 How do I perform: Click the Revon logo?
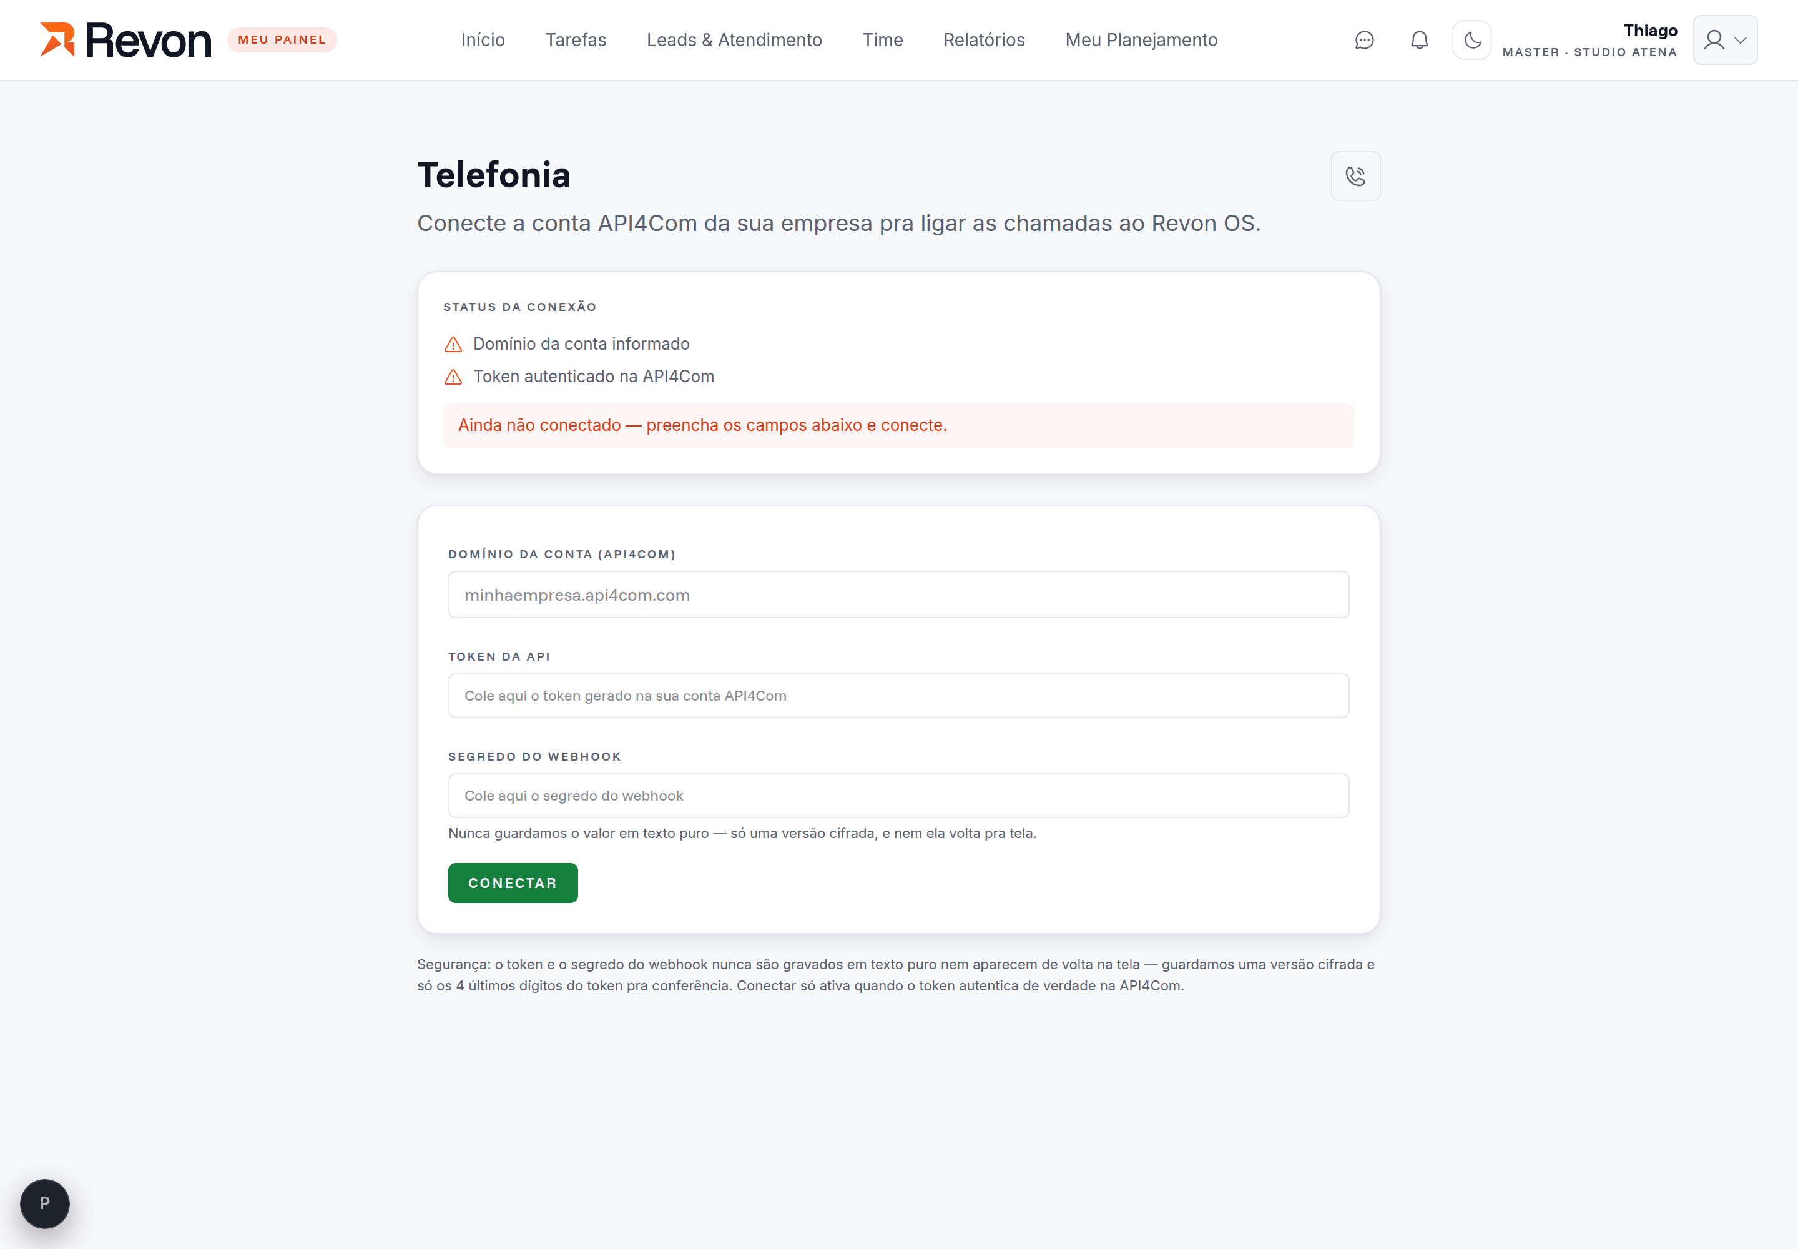point(126,40)
